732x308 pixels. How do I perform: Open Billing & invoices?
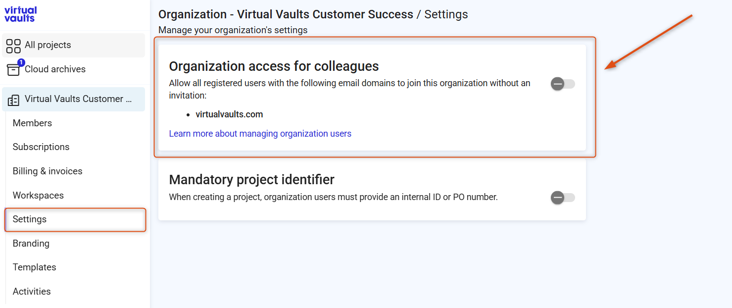48,171
